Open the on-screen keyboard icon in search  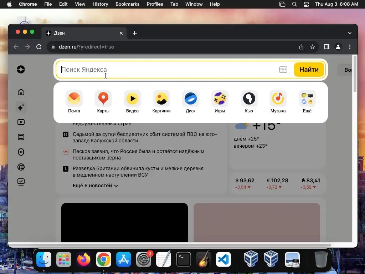tap(283, 70)
